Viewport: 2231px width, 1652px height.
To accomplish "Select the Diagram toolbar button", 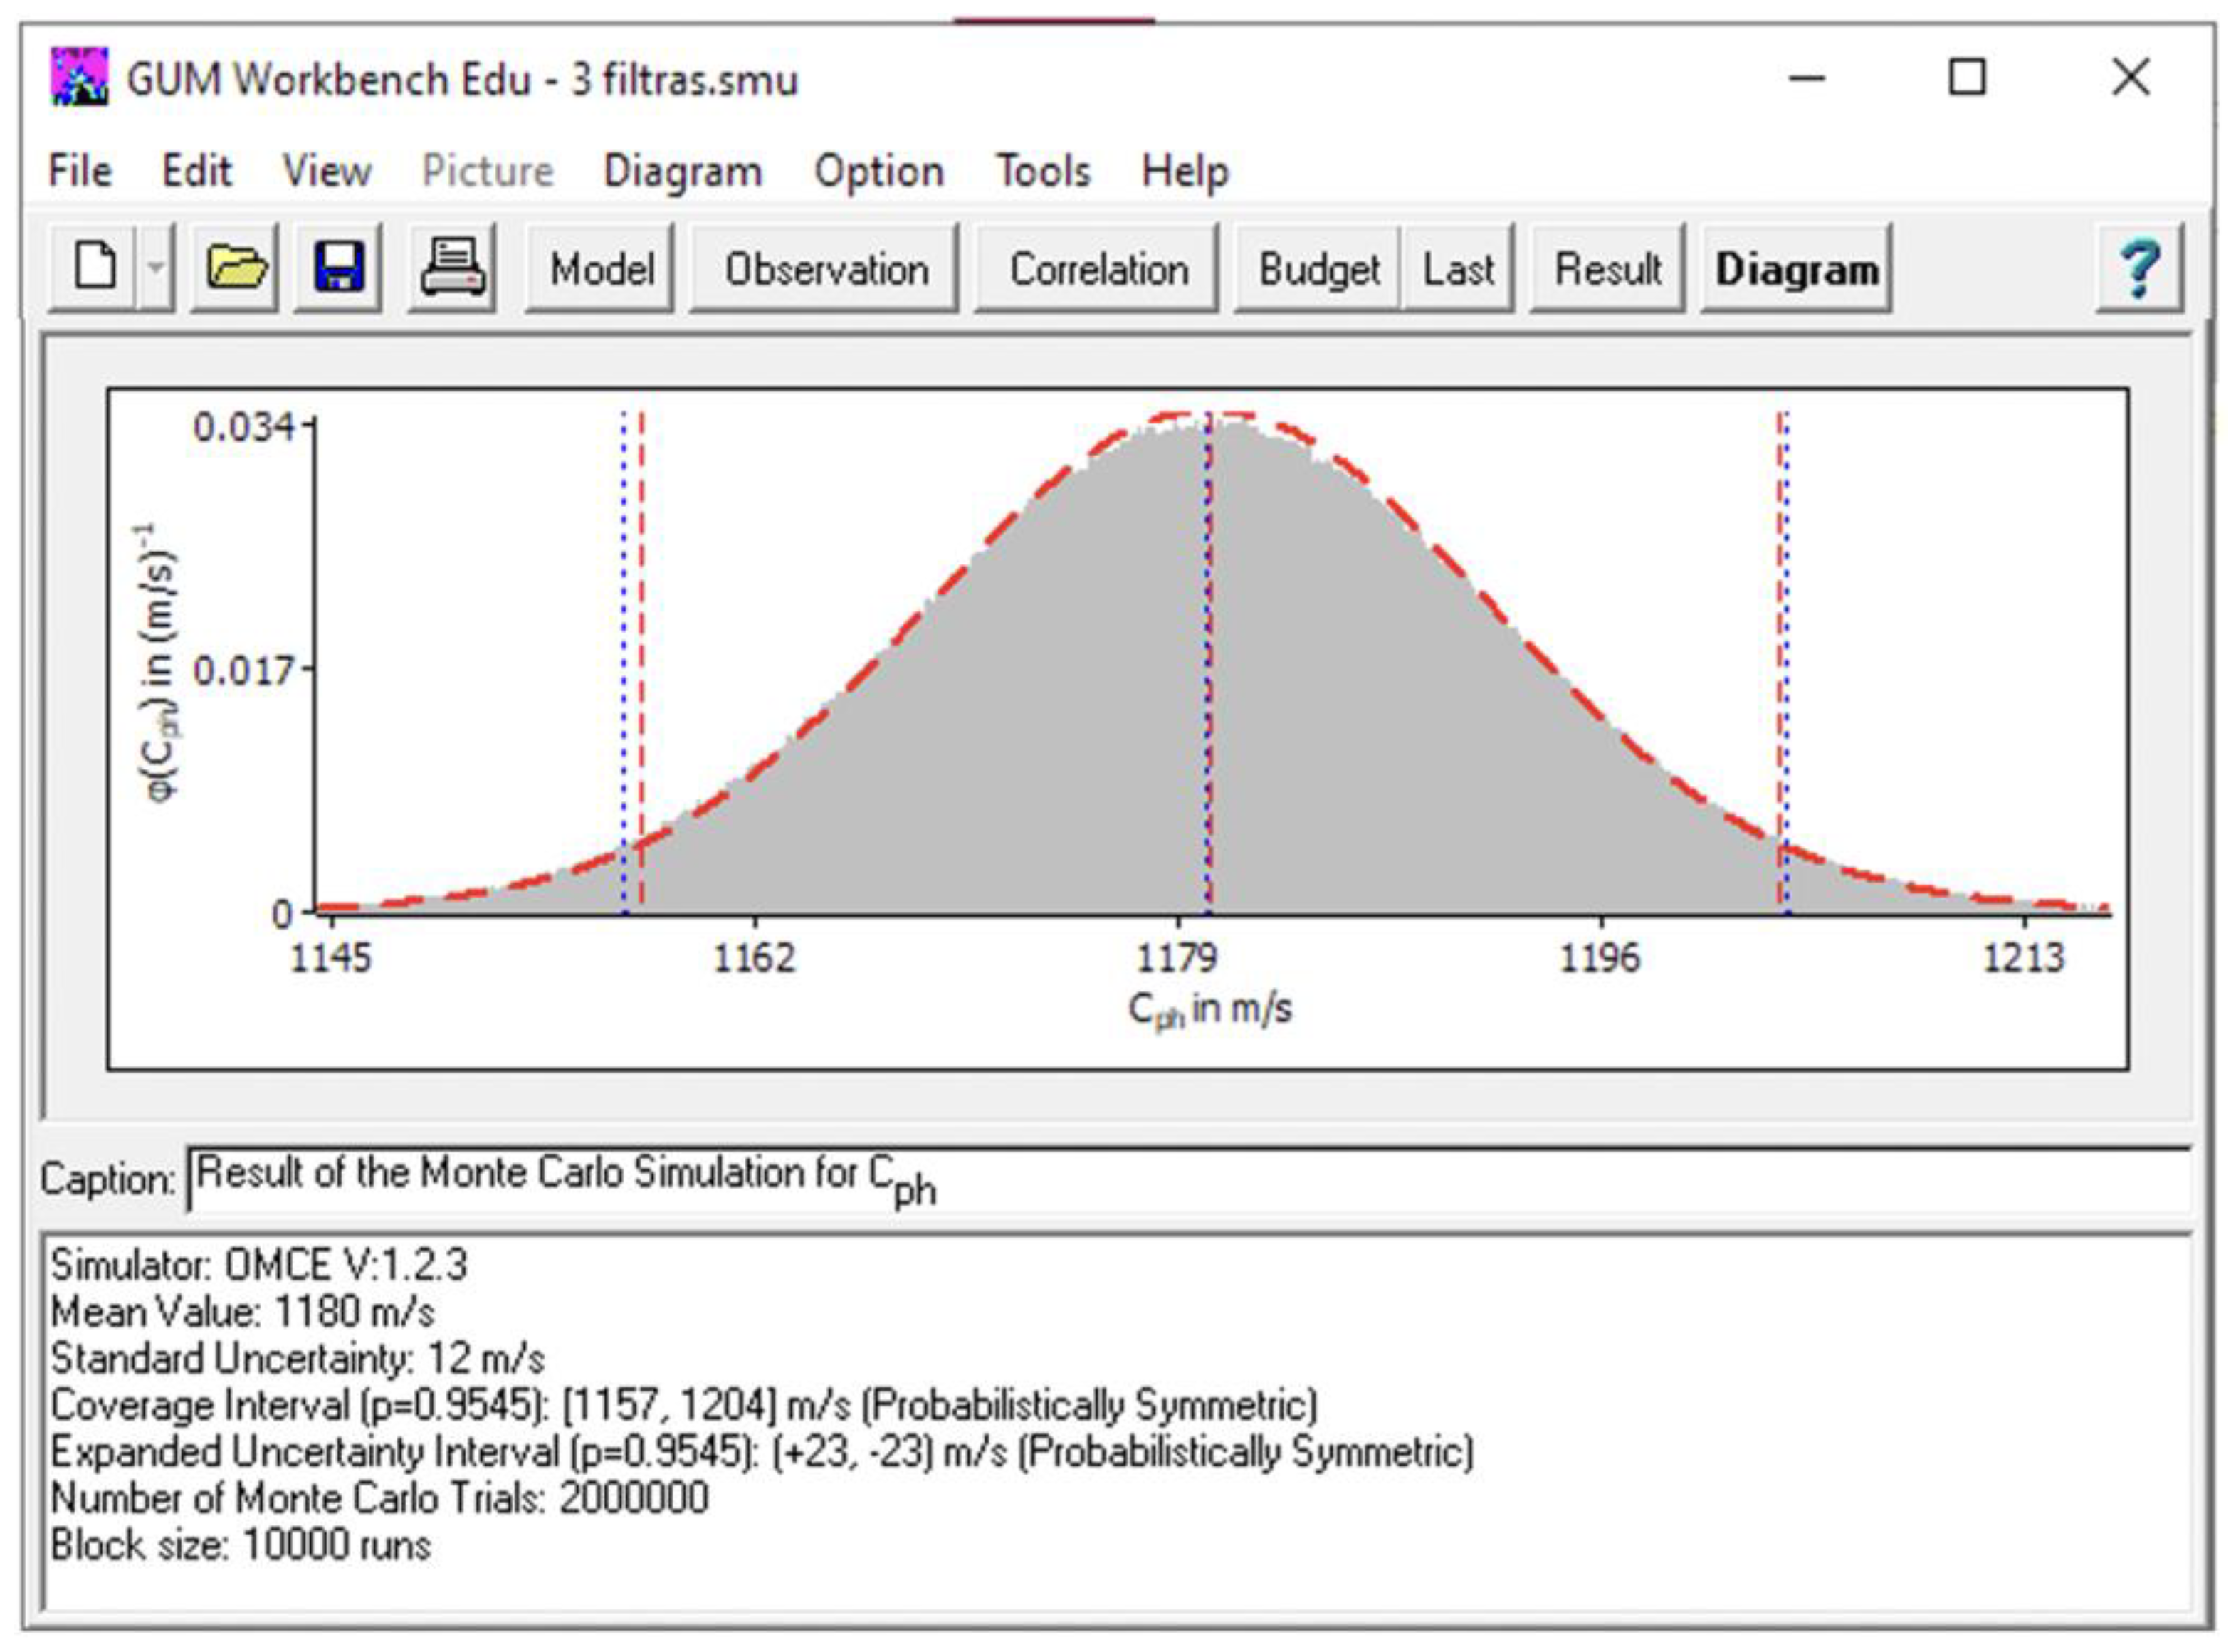I will (1796, 269).
